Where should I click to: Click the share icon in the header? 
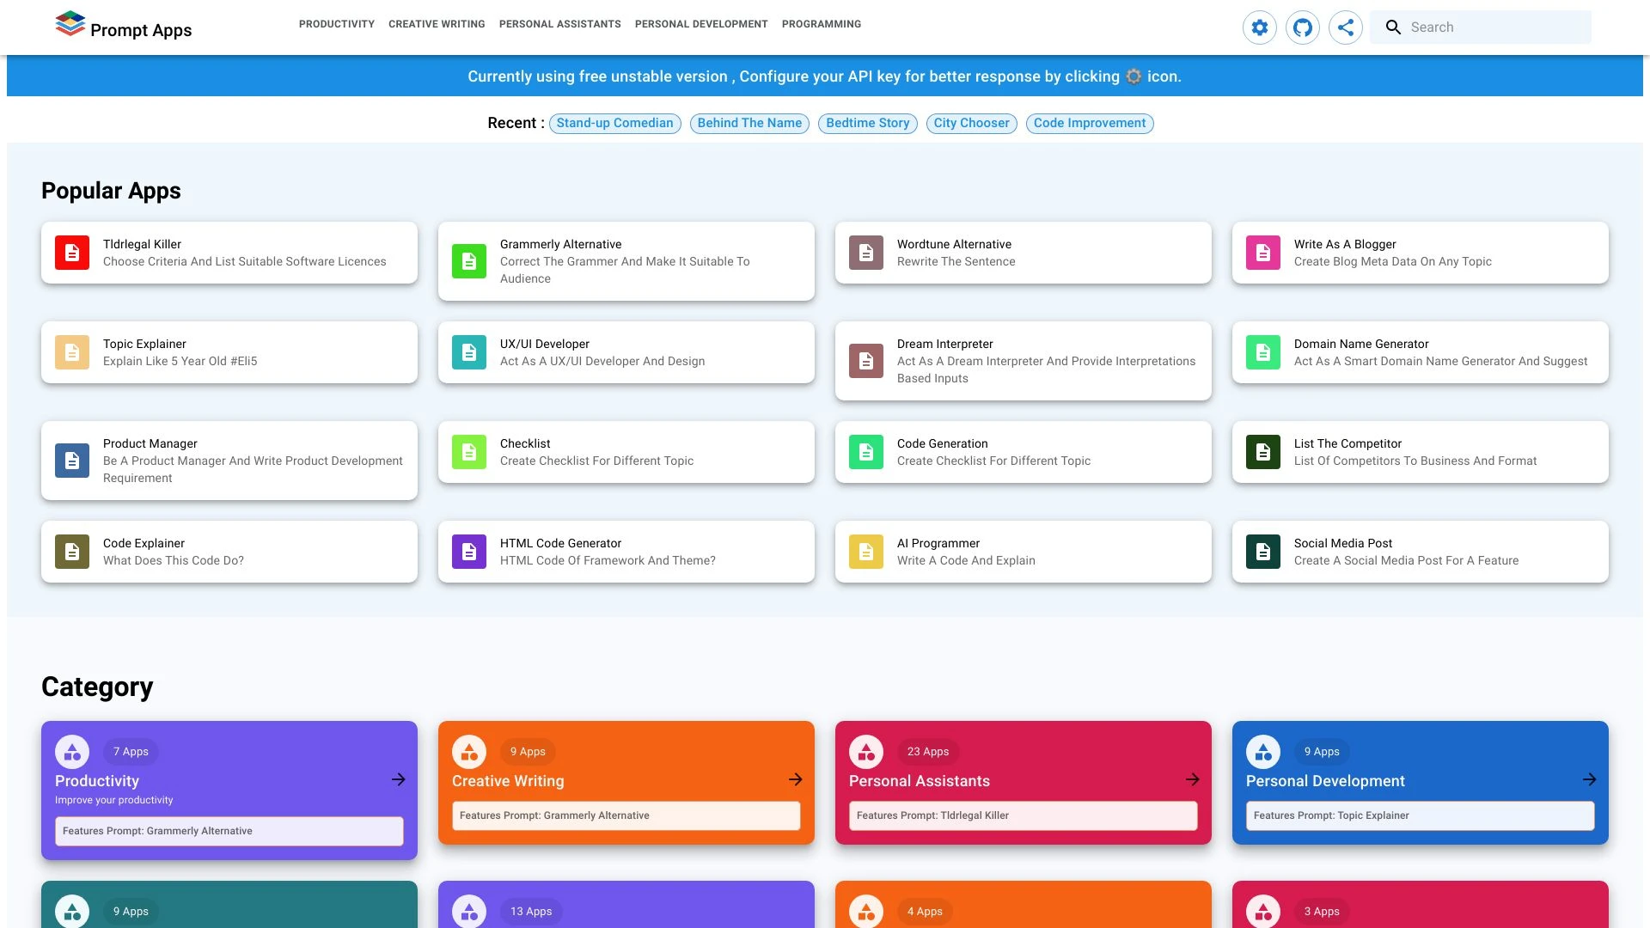pos(1345,27)
